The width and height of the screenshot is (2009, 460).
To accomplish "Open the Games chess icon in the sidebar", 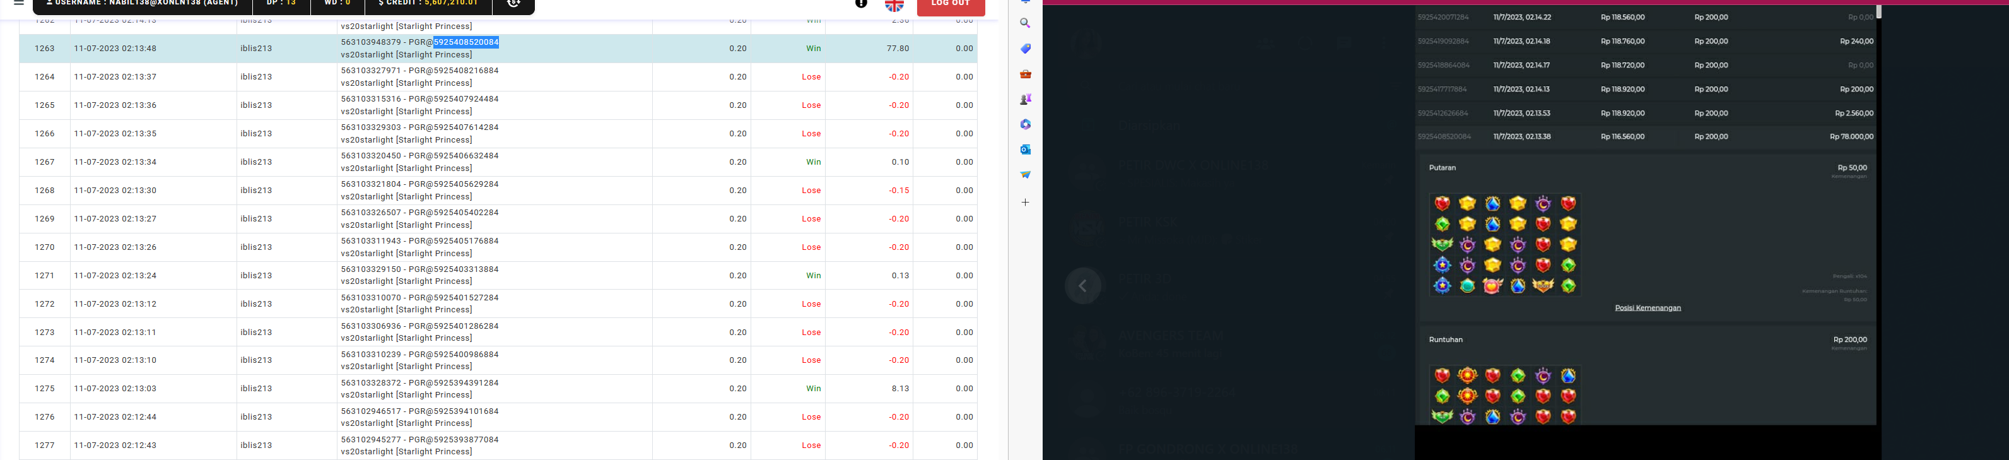I will point(1026,99).
